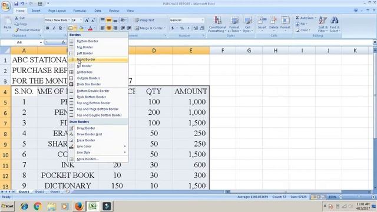The height and width of the screenshot is (212, 377).
Task: Click the Accounting Number Format dollar icon
Action: [x=173, y=28]
